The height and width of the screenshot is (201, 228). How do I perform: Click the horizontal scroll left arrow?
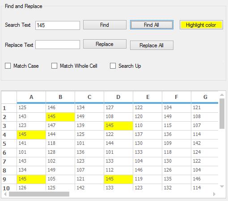point(5,194)
